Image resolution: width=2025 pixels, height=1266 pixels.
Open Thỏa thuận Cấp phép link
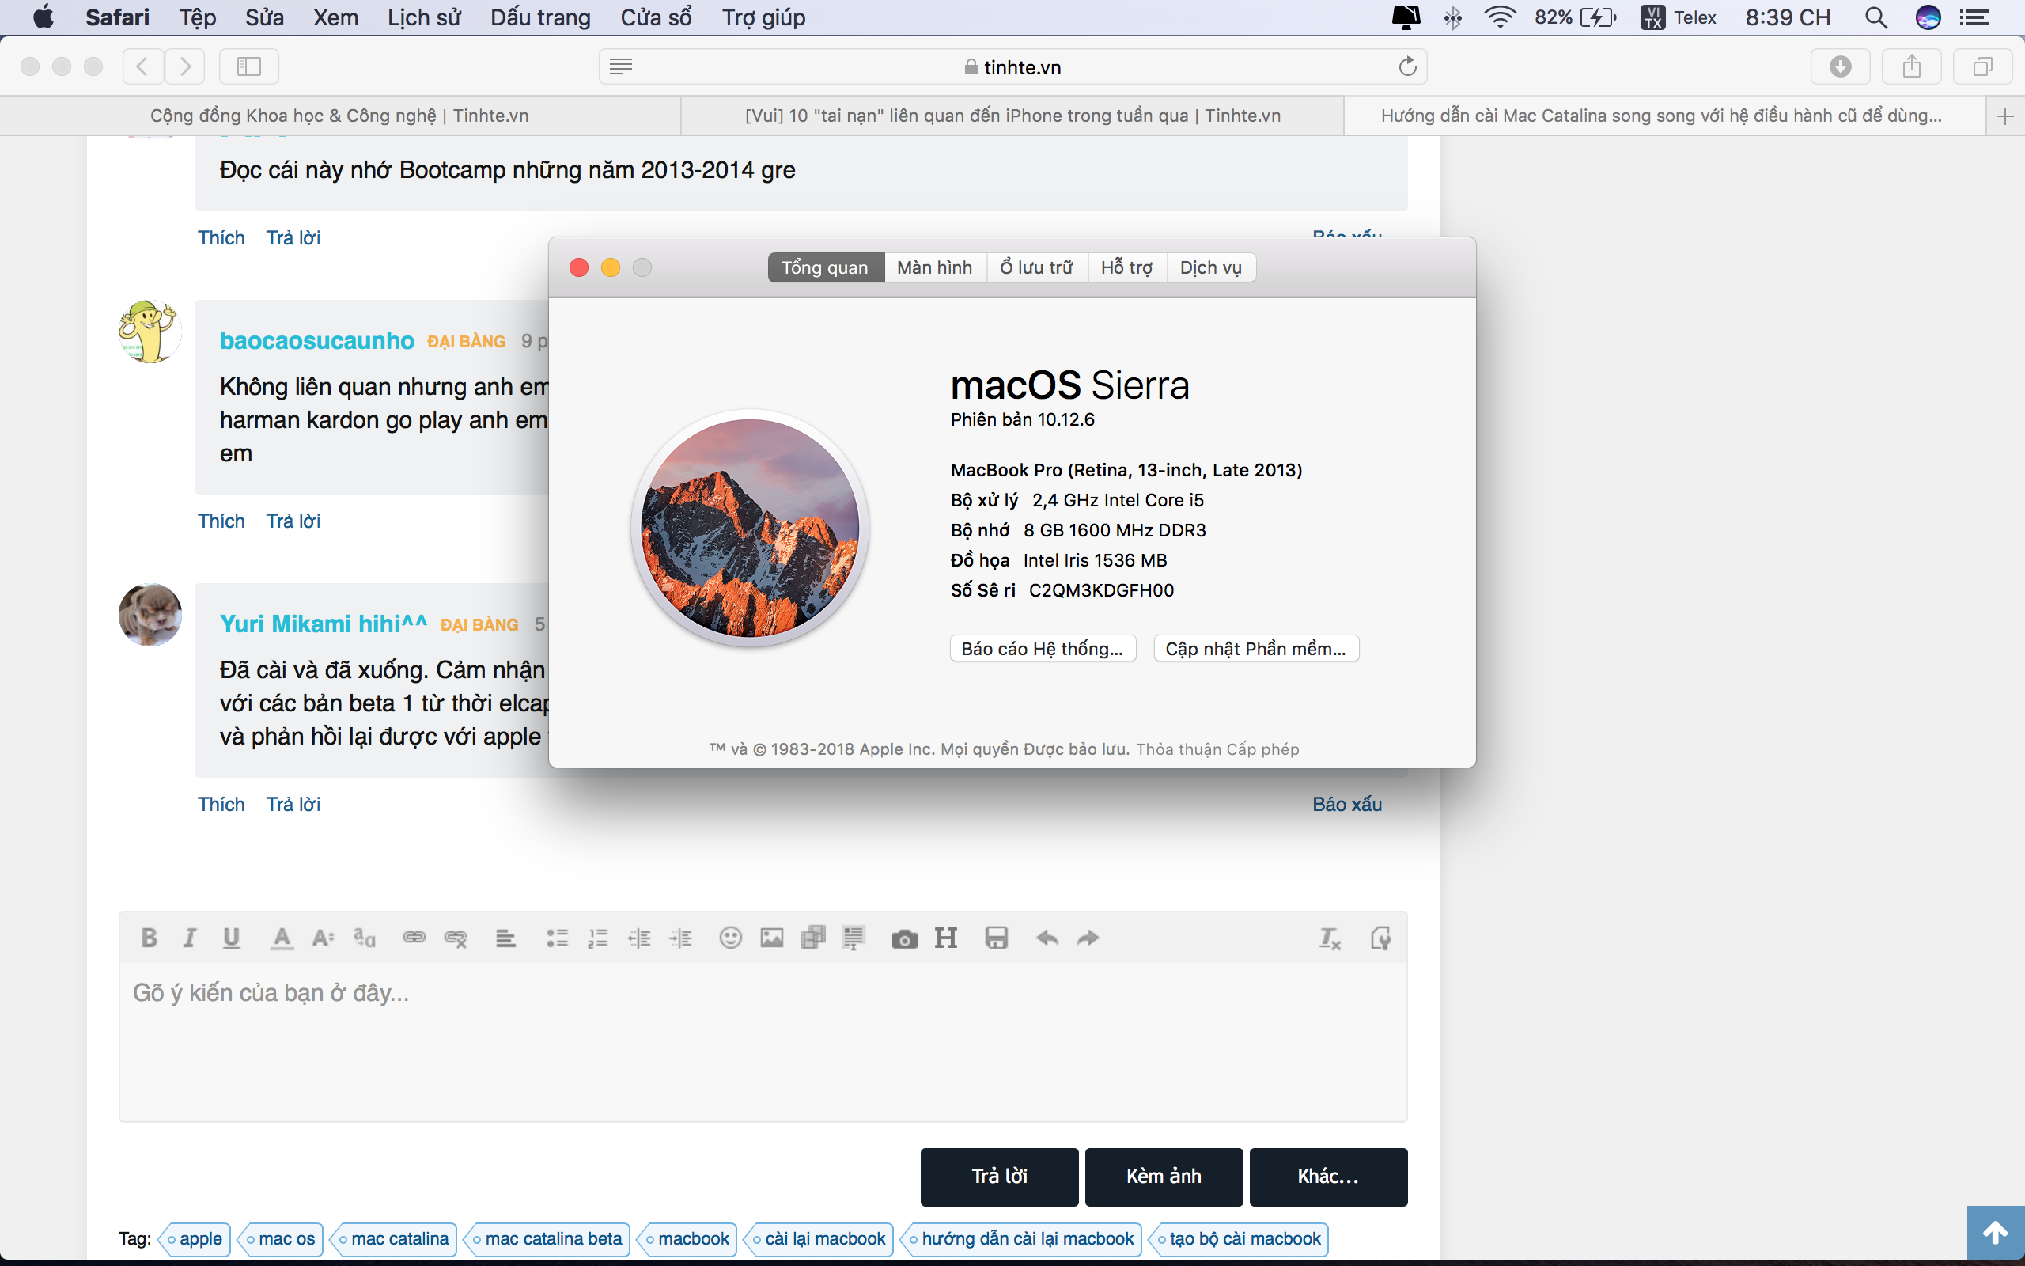pos(1217,749)
